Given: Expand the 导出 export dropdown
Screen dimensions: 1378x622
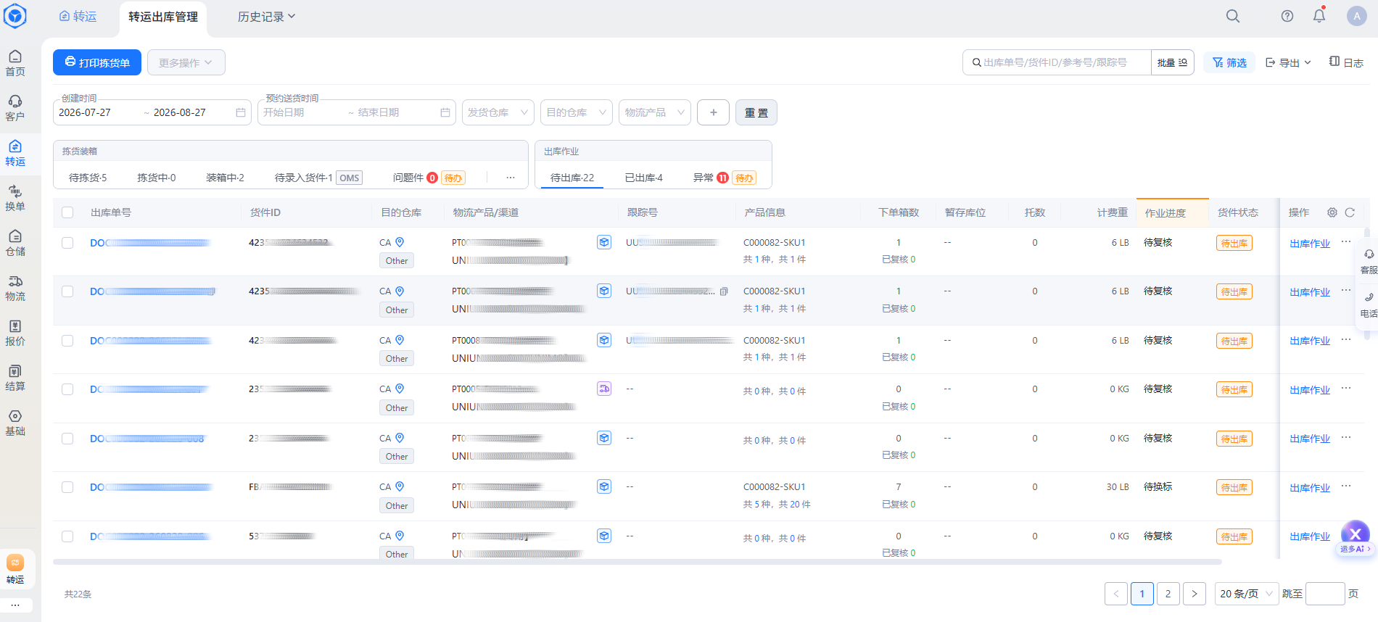Looking at the screenshot, I should 1288,62.
